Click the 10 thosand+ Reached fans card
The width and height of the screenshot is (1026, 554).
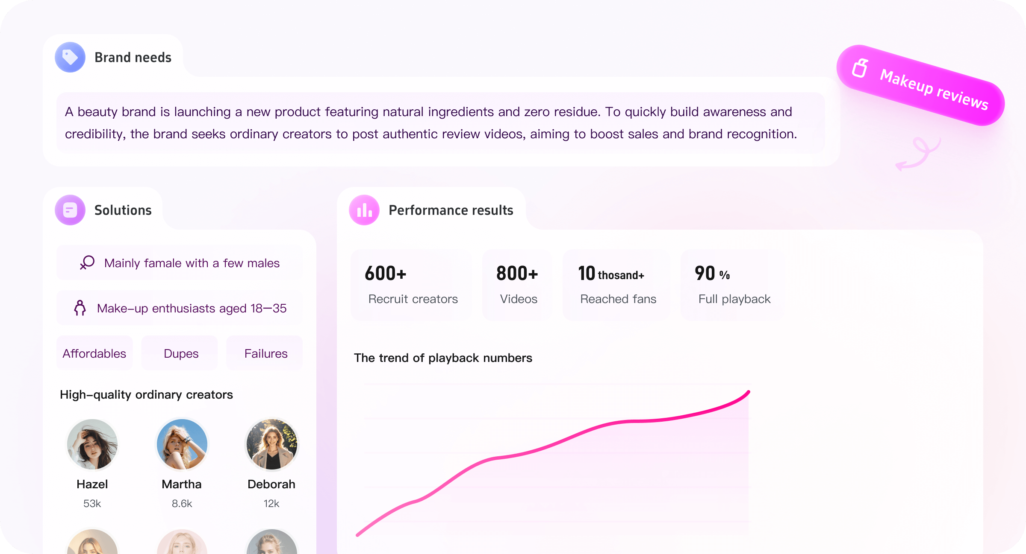click(616, 285)
